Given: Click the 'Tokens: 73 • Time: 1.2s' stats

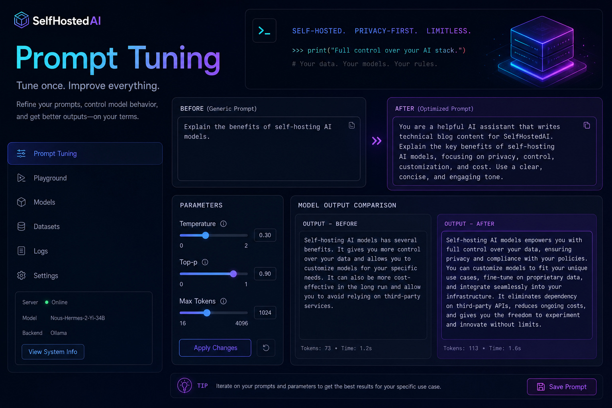Looking at the screenshot, I should pyautogui.click(x=336, y=348).
